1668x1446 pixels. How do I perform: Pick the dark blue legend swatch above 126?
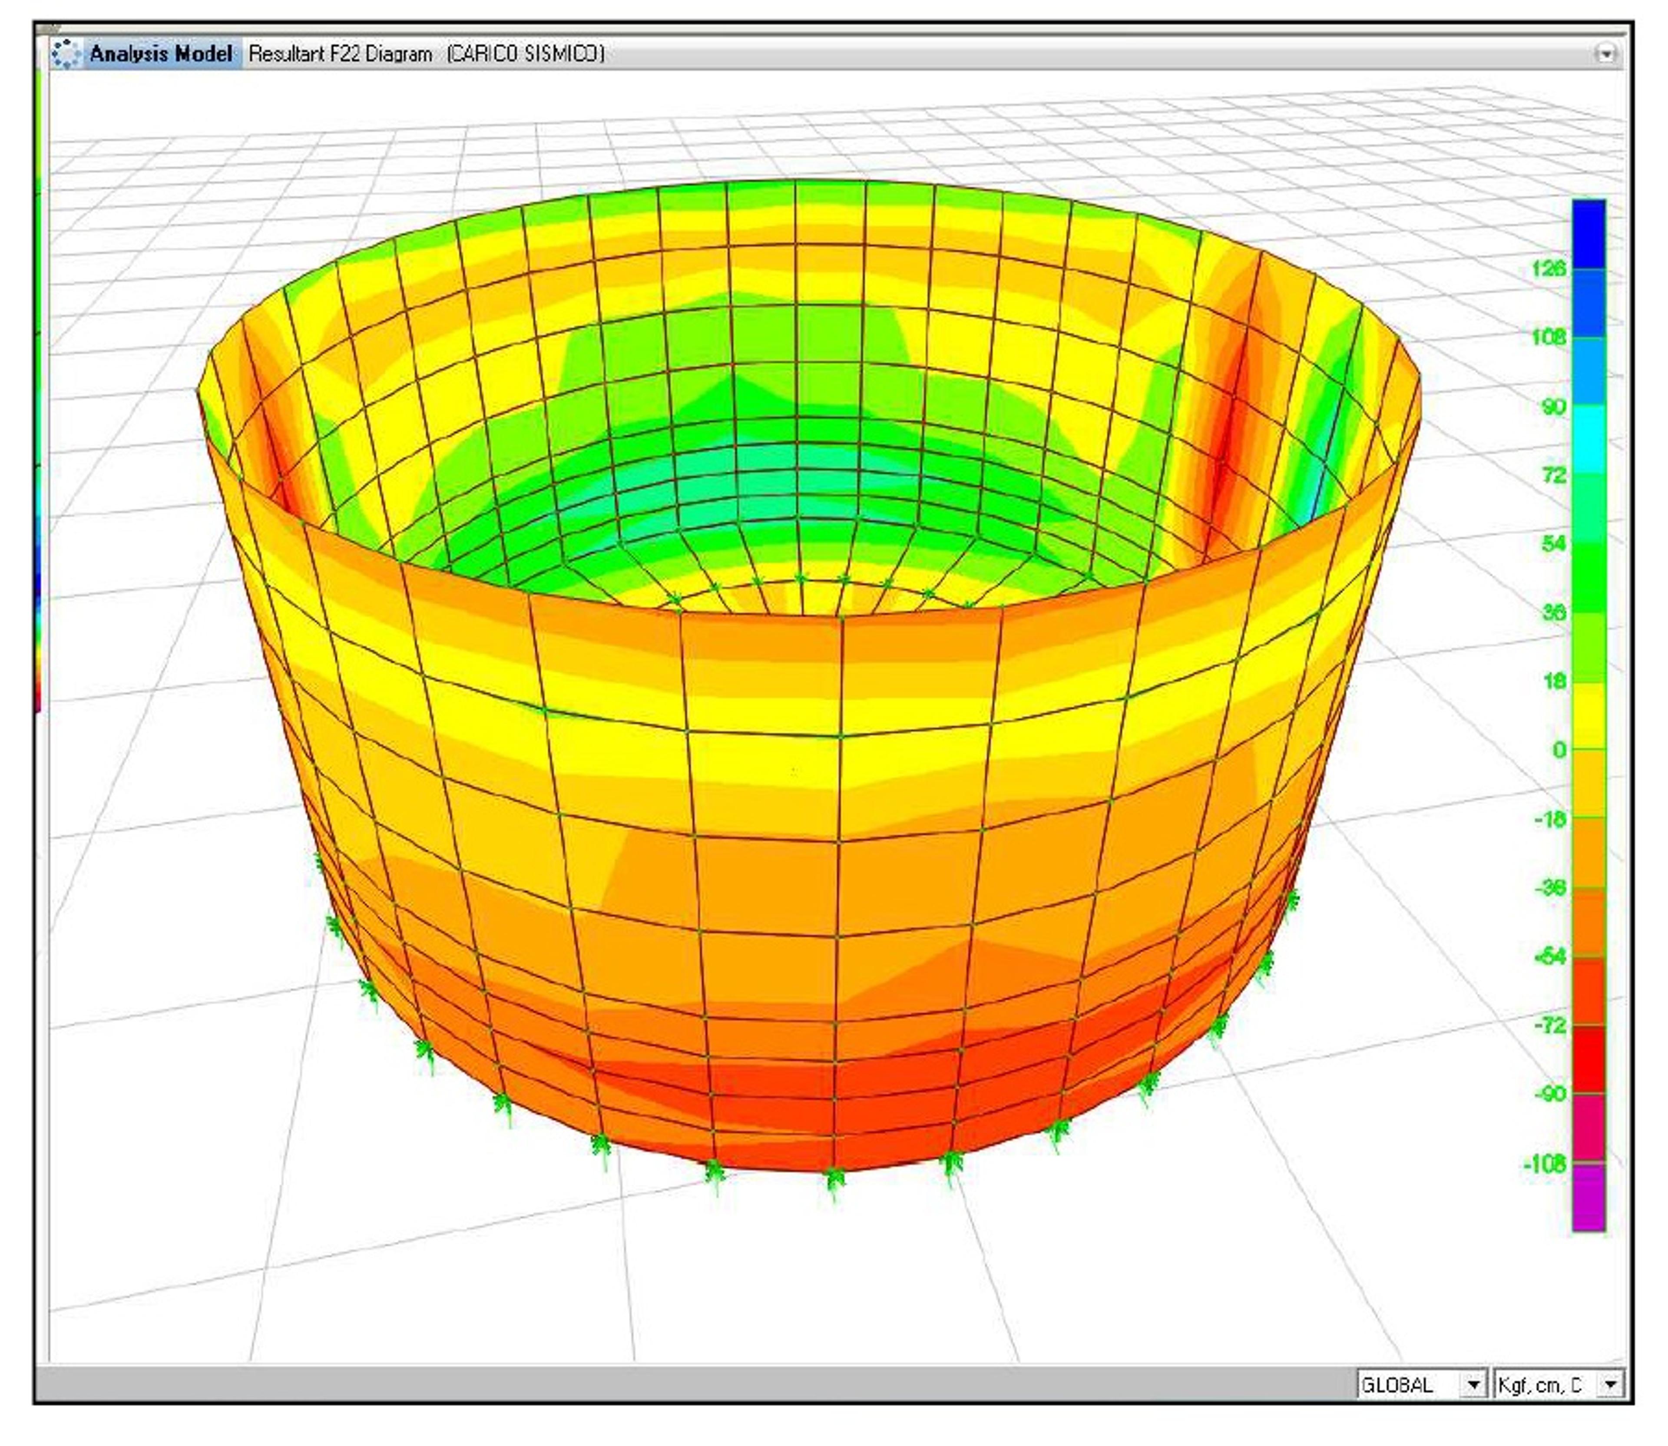click(x=1589, y=234)
